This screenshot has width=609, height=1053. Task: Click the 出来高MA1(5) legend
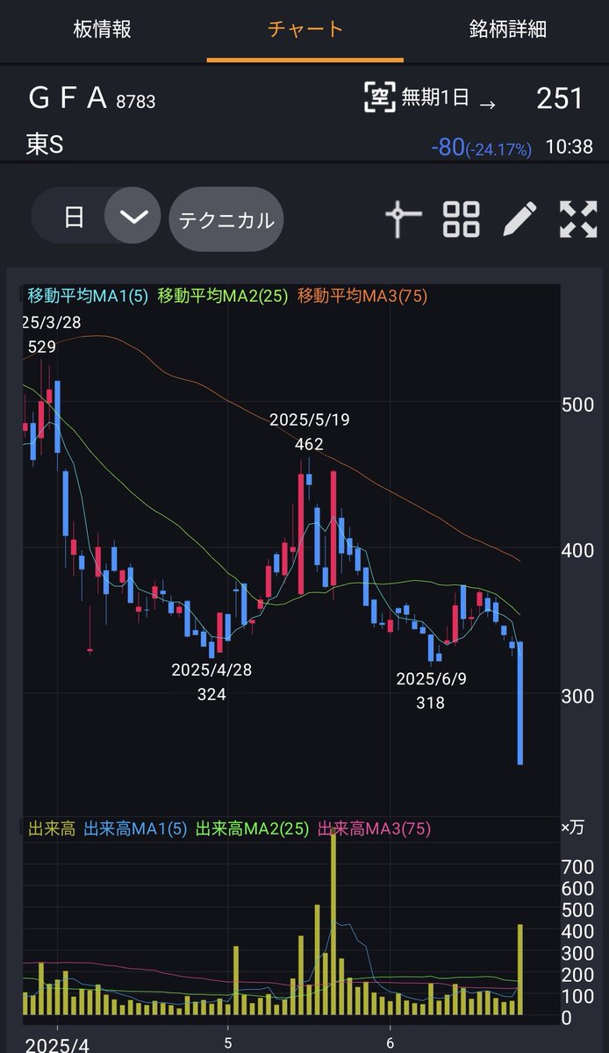135,827
